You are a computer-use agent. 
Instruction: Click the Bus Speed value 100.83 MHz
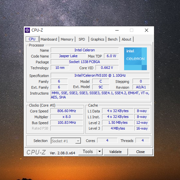[x=67, y=122]
